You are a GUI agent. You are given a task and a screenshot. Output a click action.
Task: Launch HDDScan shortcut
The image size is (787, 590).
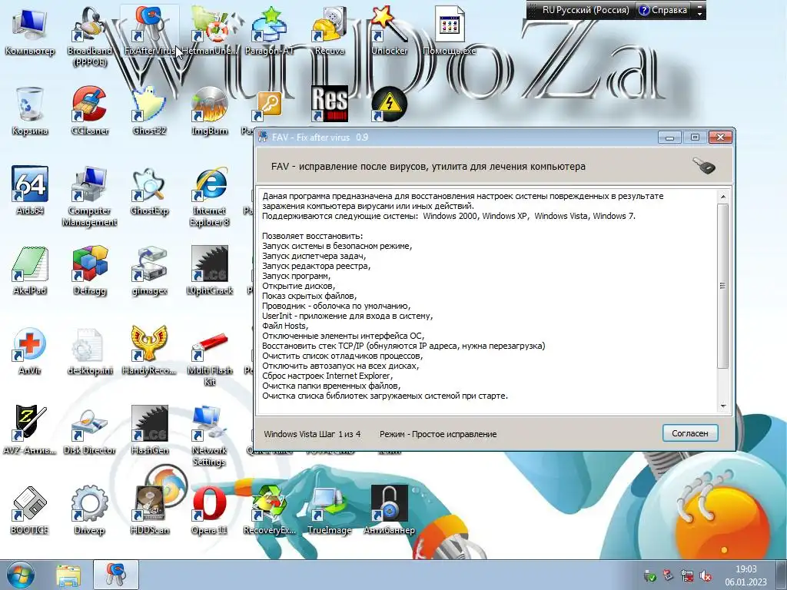click(149, 510)
